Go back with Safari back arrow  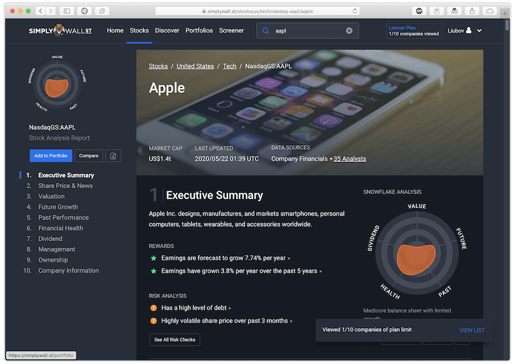click(x=41, y=11)
